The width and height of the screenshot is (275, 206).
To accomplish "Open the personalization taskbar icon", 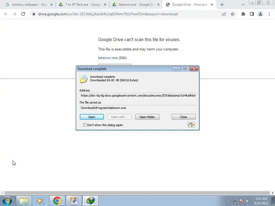I will click(74, 201).
